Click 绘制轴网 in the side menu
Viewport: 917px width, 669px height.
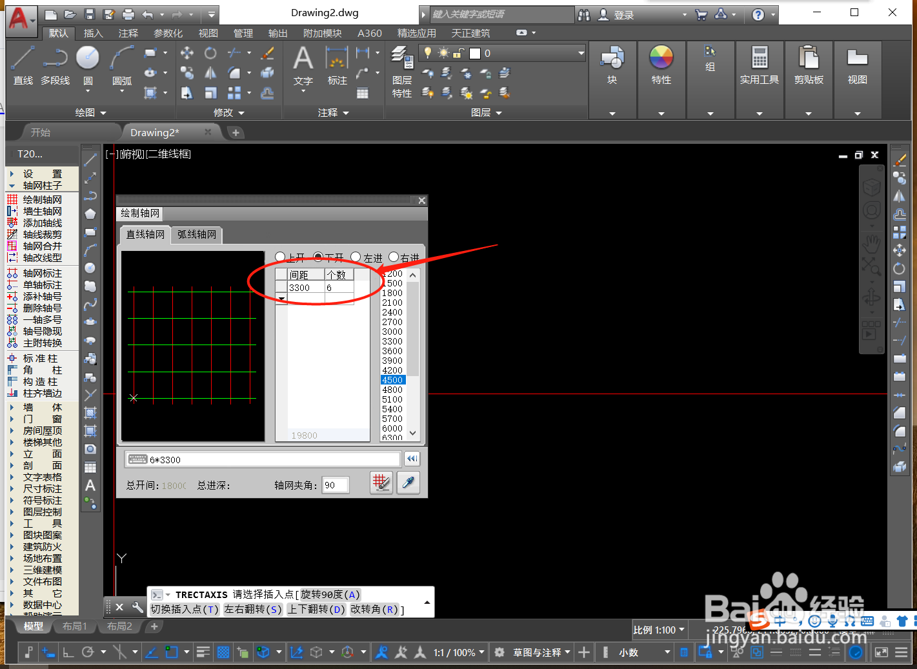point(43,199)
